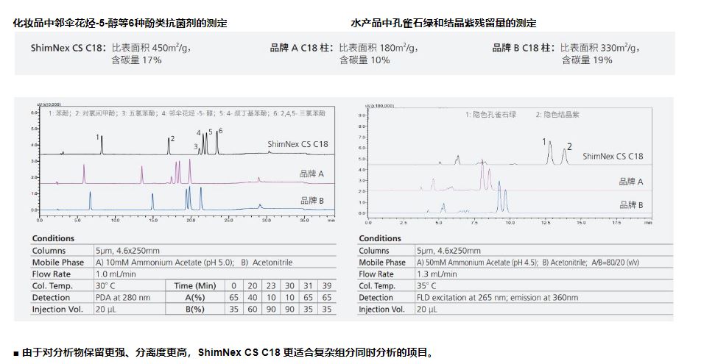This screenshot has height=364, width=704.
Task: Click B(%) gradient row label
Action: point(195,310)
